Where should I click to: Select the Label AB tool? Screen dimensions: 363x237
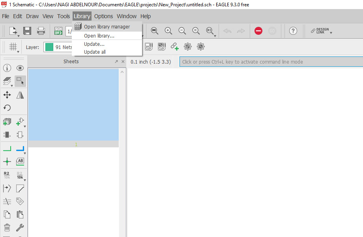20,162
